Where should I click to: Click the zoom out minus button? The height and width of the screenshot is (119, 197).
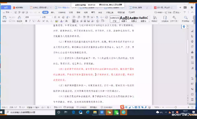click(x=163, y=107)
